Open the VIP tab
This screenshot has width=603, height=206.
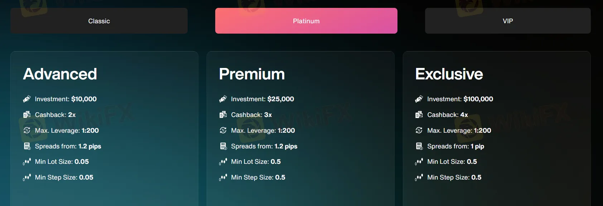pos(508,21)
